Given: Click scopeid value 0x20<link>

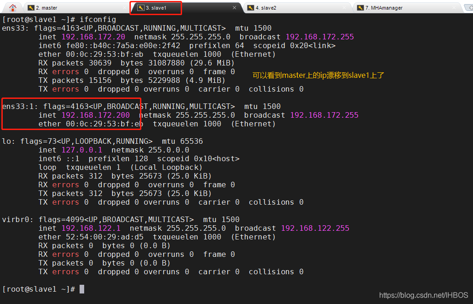Looking at the screenshot, I should 313,46.
